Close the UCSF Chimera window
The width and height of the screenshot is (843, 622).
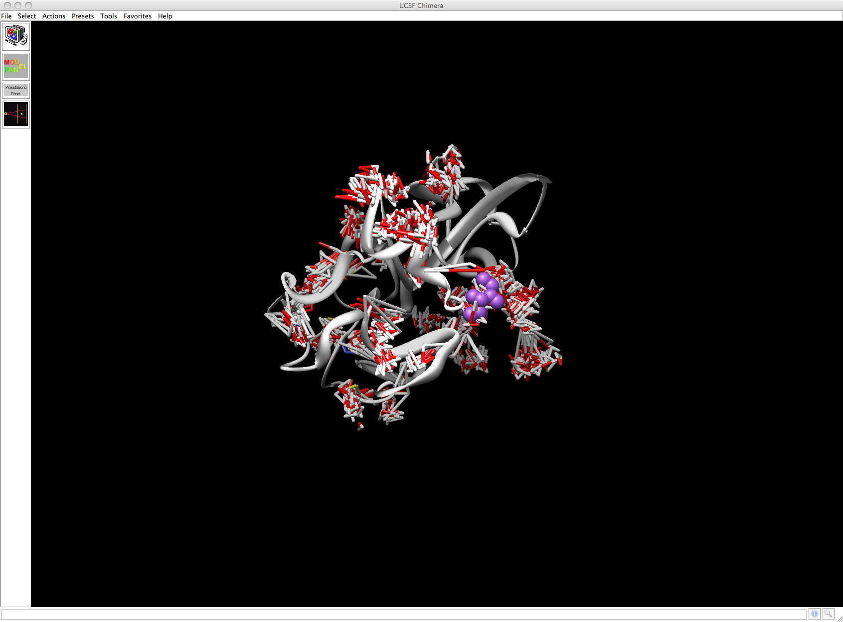click(7, 5)
